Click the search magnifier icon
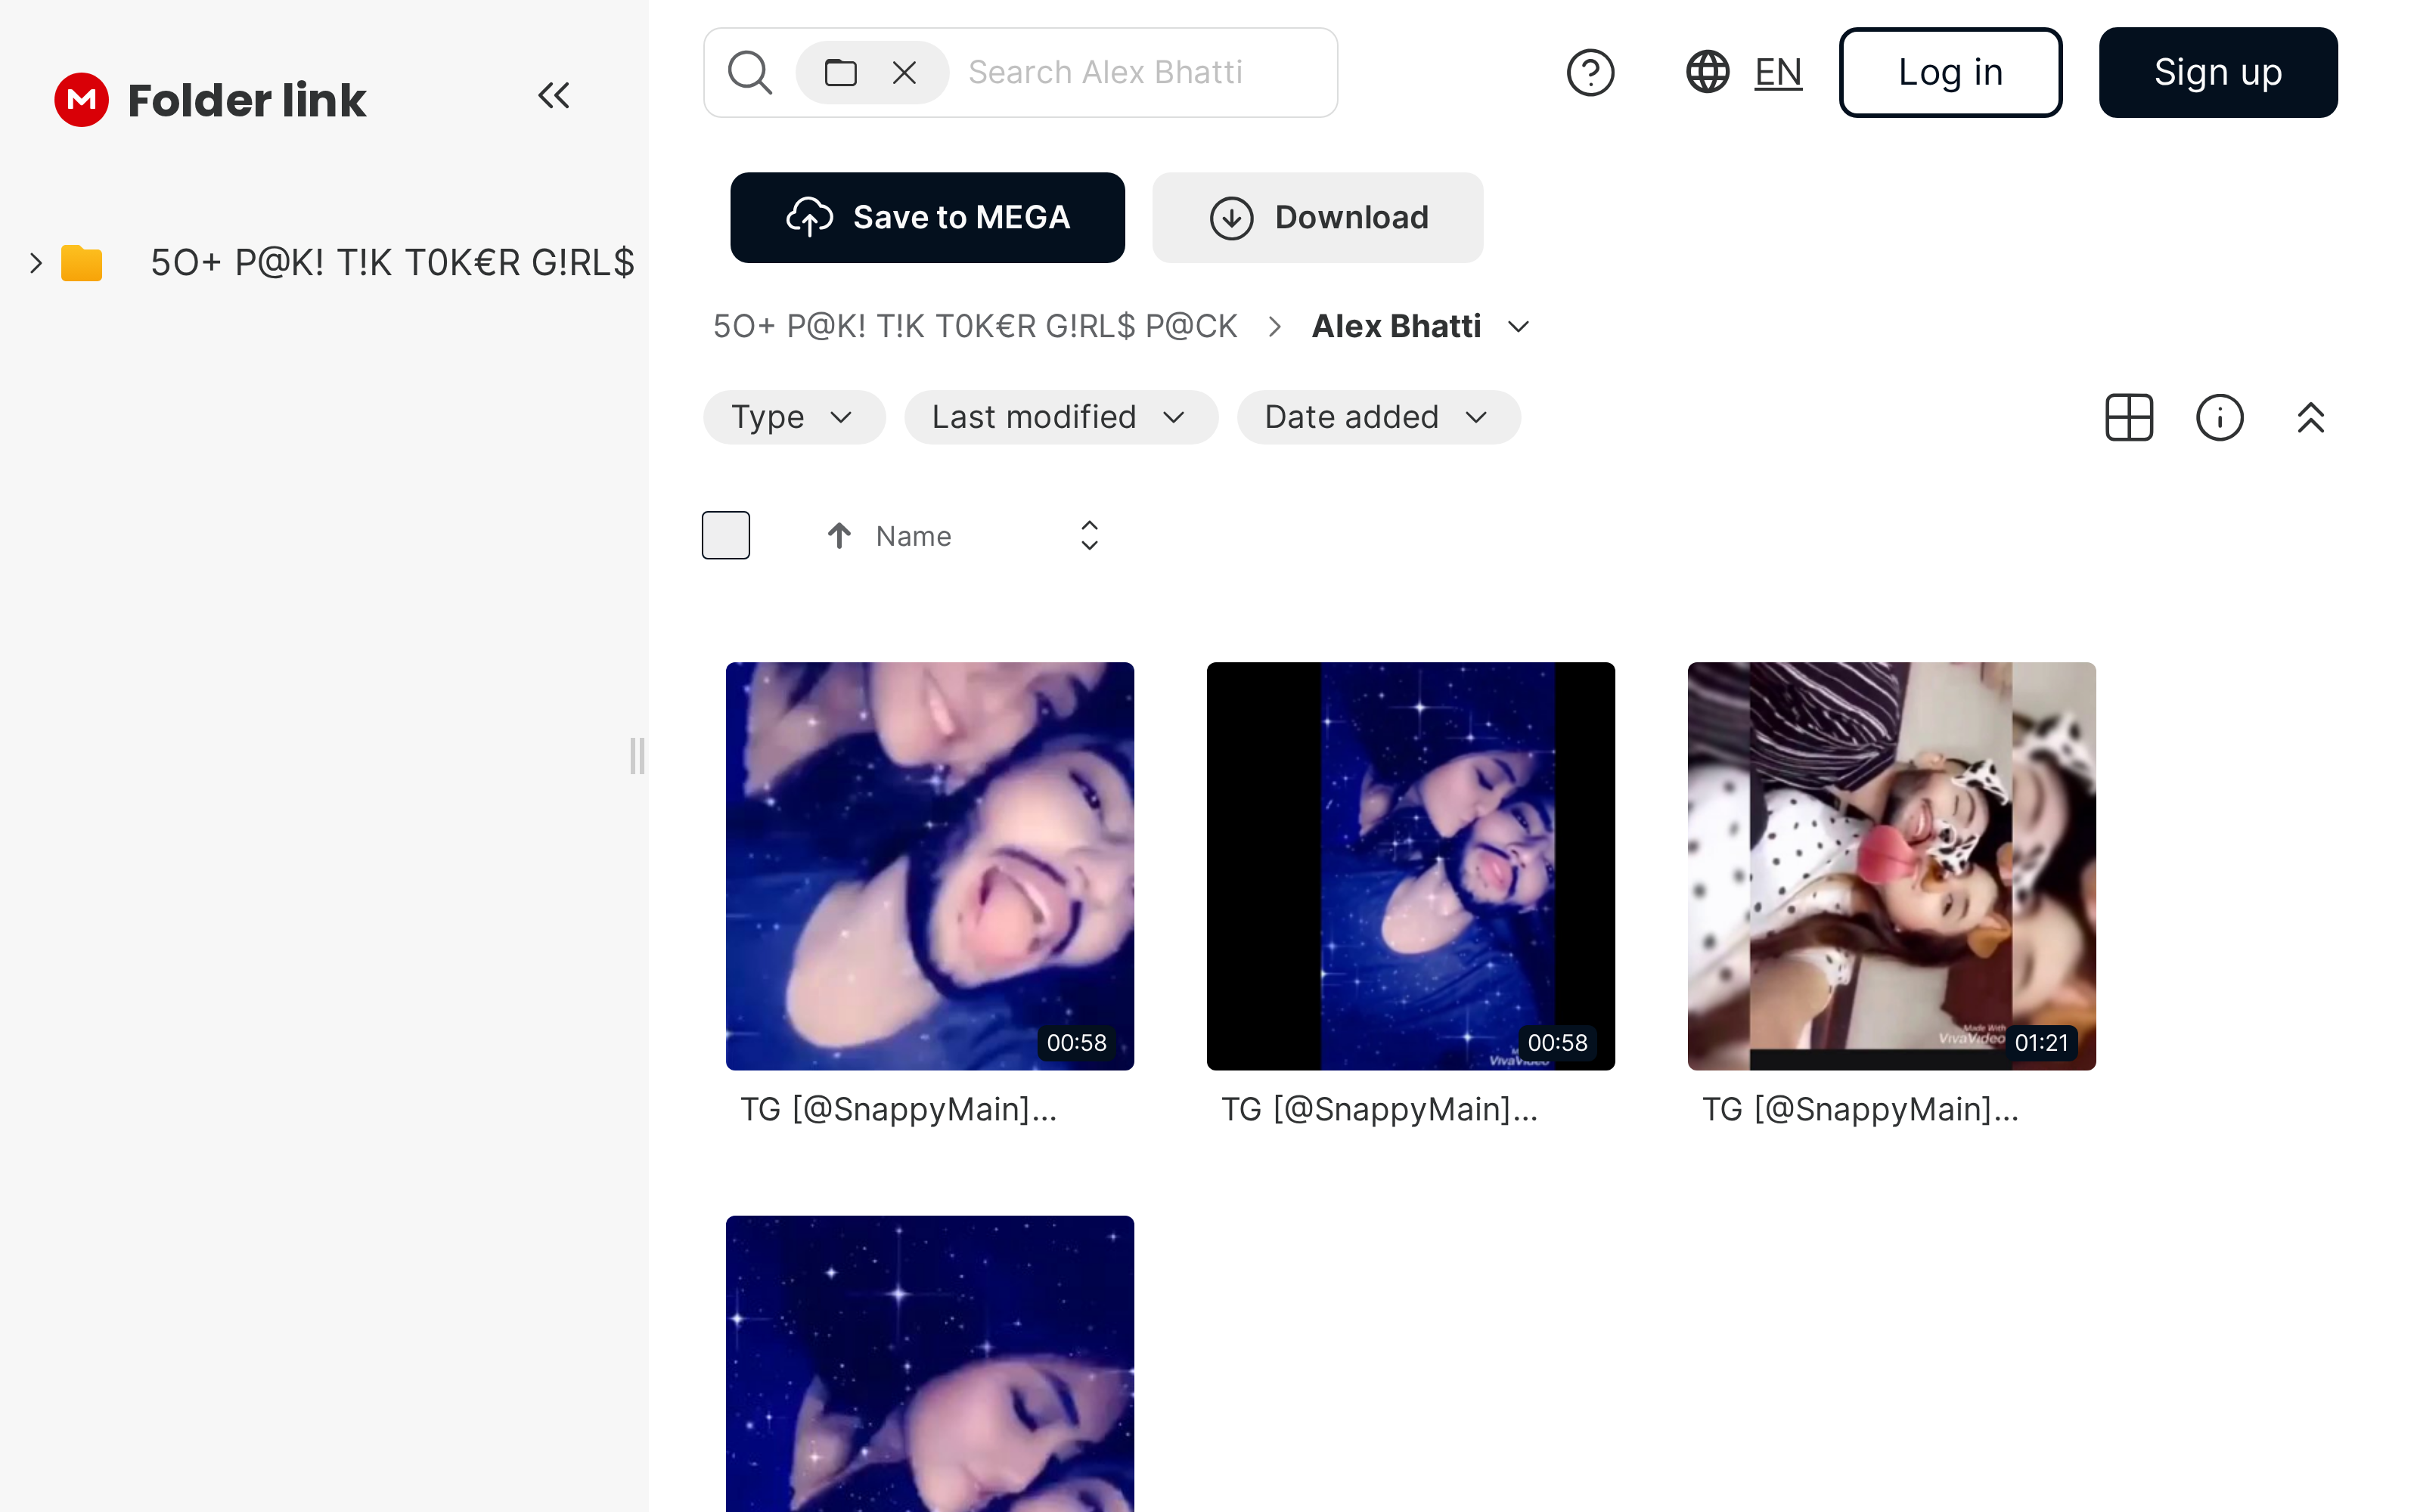This screenshot has height=1512, width=2420. pyautogui.click(x=749, y=72)
